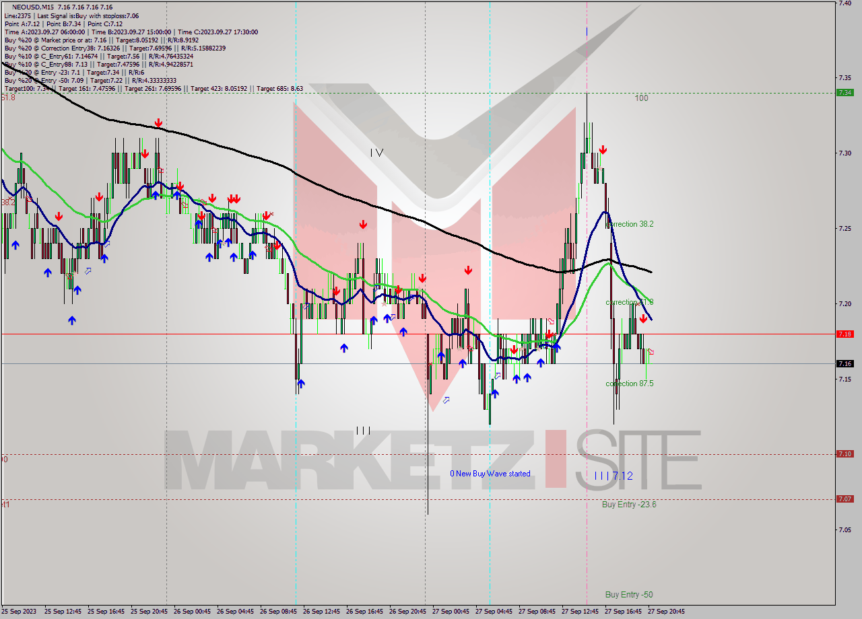Viewport: 862px width, 619px height.
Task: Select the red 7.10 price tag
Action: point(845,454)
